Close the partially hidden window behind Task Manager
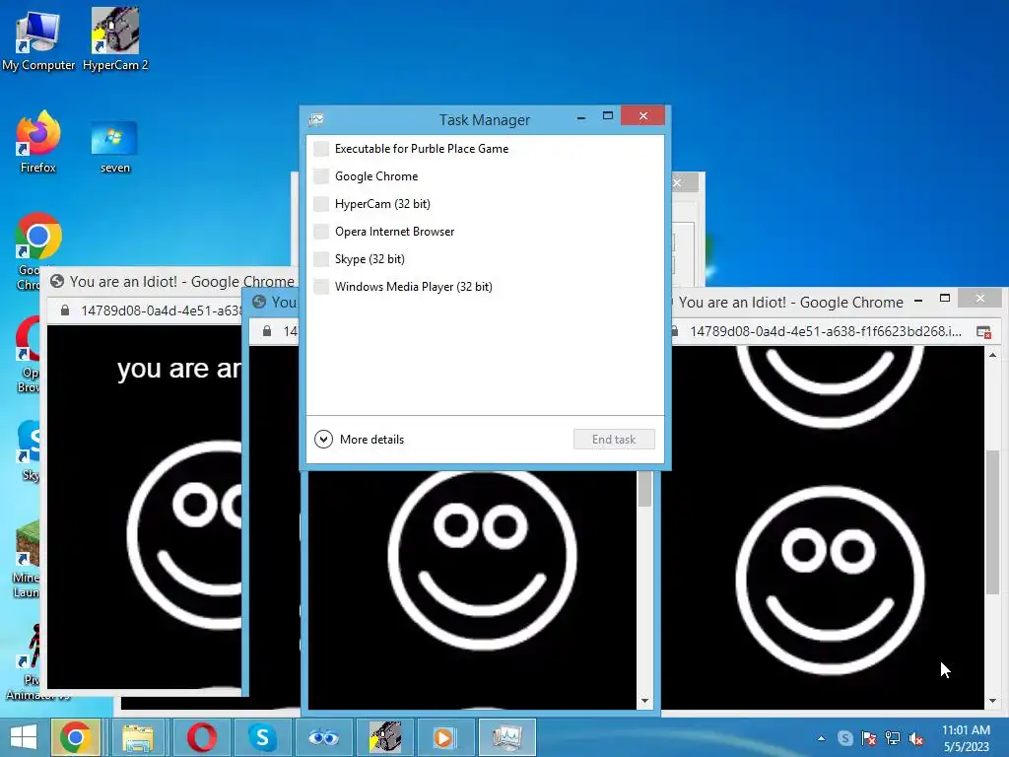1009x757 pixels. click(x=677, y=182)
